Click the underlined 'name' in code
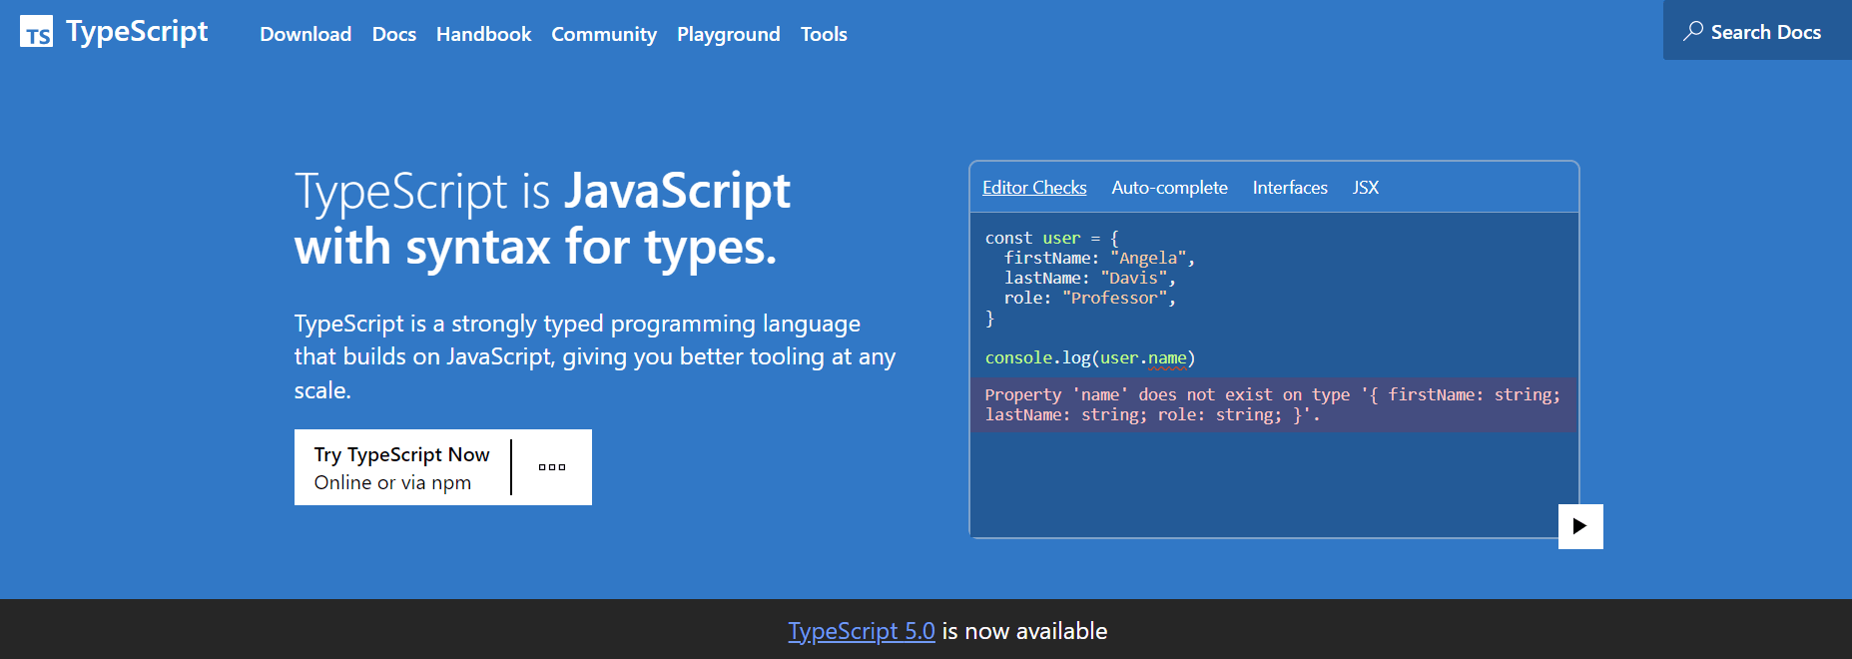This screenshot has width=1852, height=659. tap(1167, 357)
